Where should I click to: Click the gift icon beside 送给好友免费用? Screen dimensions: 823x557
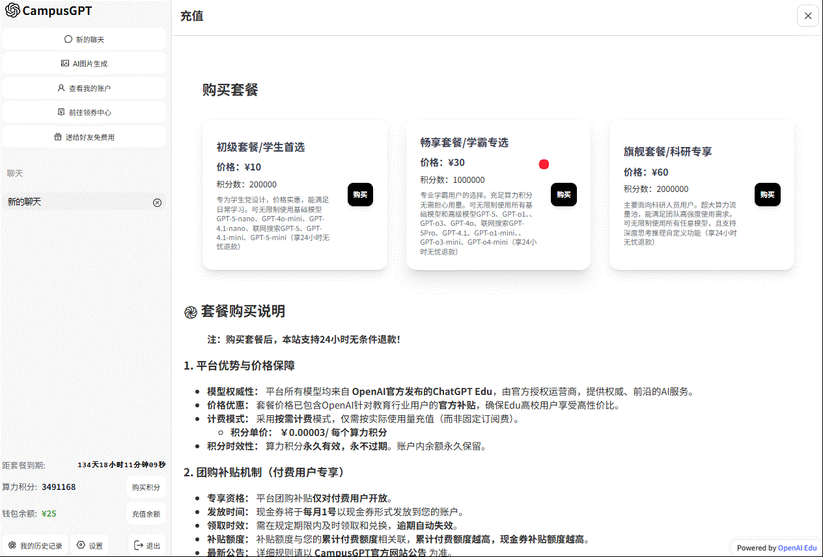click(58, 137)
